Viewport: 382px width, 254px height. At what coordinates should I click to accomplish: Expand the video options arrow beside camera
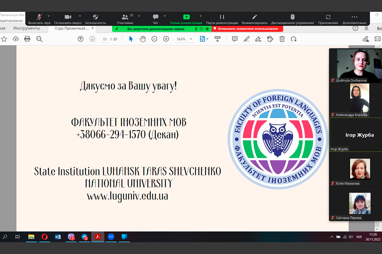click(79, 16)
